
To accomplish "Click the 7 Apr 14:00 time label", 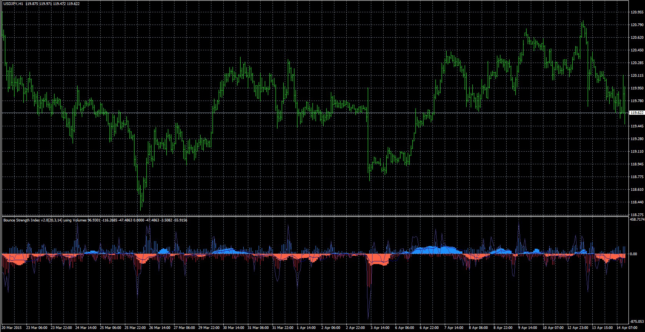I will tap(454, 328).
